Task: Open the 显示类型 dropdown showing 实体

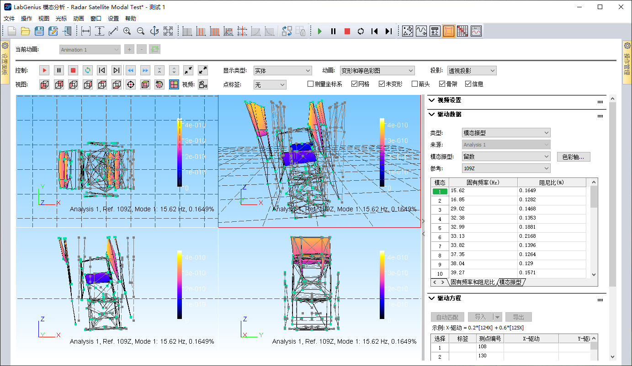Action: pyautogui.click(x=283, y=71)
